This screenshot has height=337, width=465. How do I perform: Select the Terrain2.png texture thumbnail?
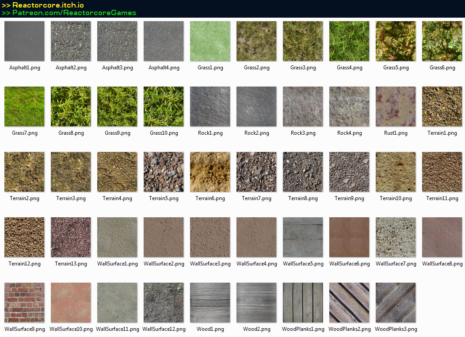24,172
